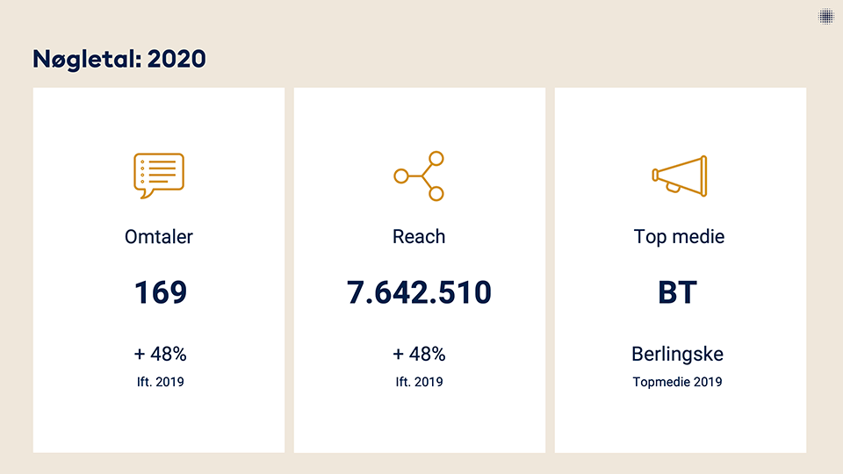Click the Berlingske text
This screenshot has width=843, height=474.
point(677,354)
